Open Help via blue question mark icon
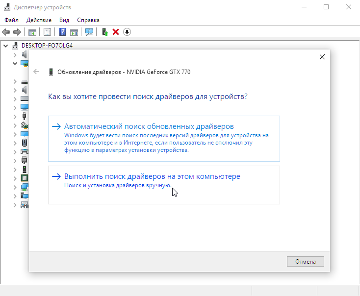Screen dimensions: 360x296 coord(62,32)
